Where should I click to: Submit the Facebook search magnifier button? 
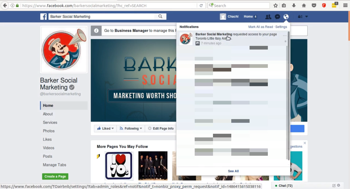point(160,17)
